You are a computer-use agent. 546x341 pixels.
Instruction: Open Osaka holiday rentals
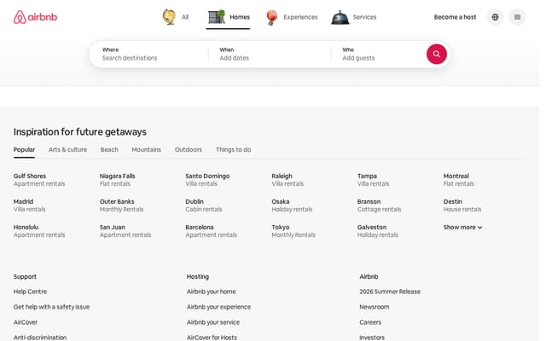[x=292, y=205]
